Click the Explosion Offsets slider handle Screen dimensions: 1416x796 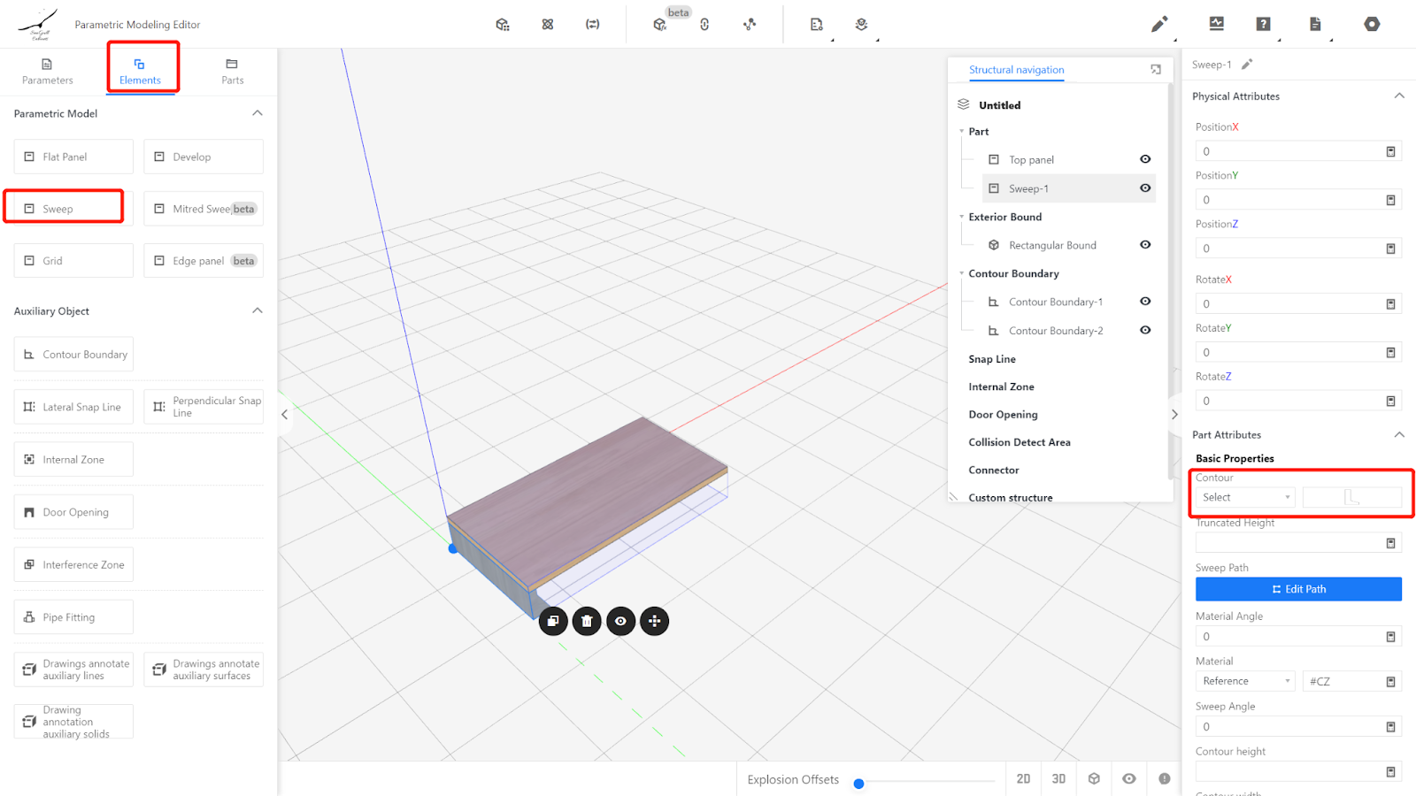858,783
